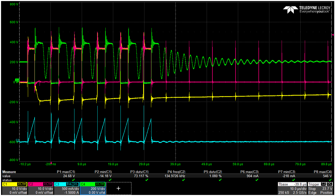Open the C4 channel descriptor box
Viewport: 335px width, 196px height.
tap(93, 188)
